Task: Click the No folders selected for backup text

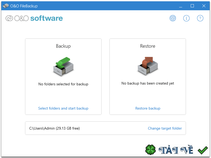Action: (63, 84)
